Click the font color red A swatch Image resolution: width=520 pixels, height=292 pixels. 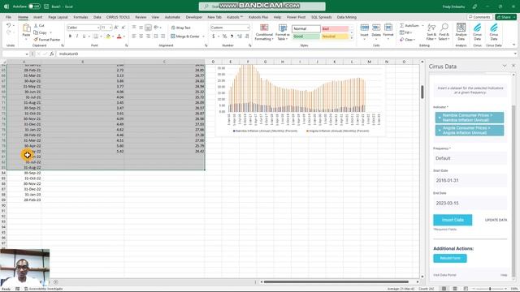[119, 36]
